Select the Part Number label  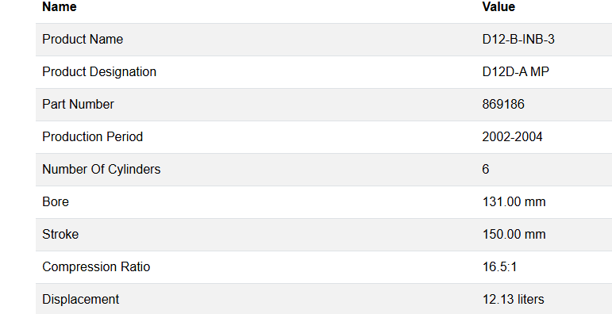click(78, 104)
